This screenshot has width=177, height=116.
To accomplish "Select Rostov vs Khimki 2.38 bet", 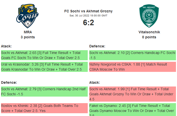I will 44,108.
